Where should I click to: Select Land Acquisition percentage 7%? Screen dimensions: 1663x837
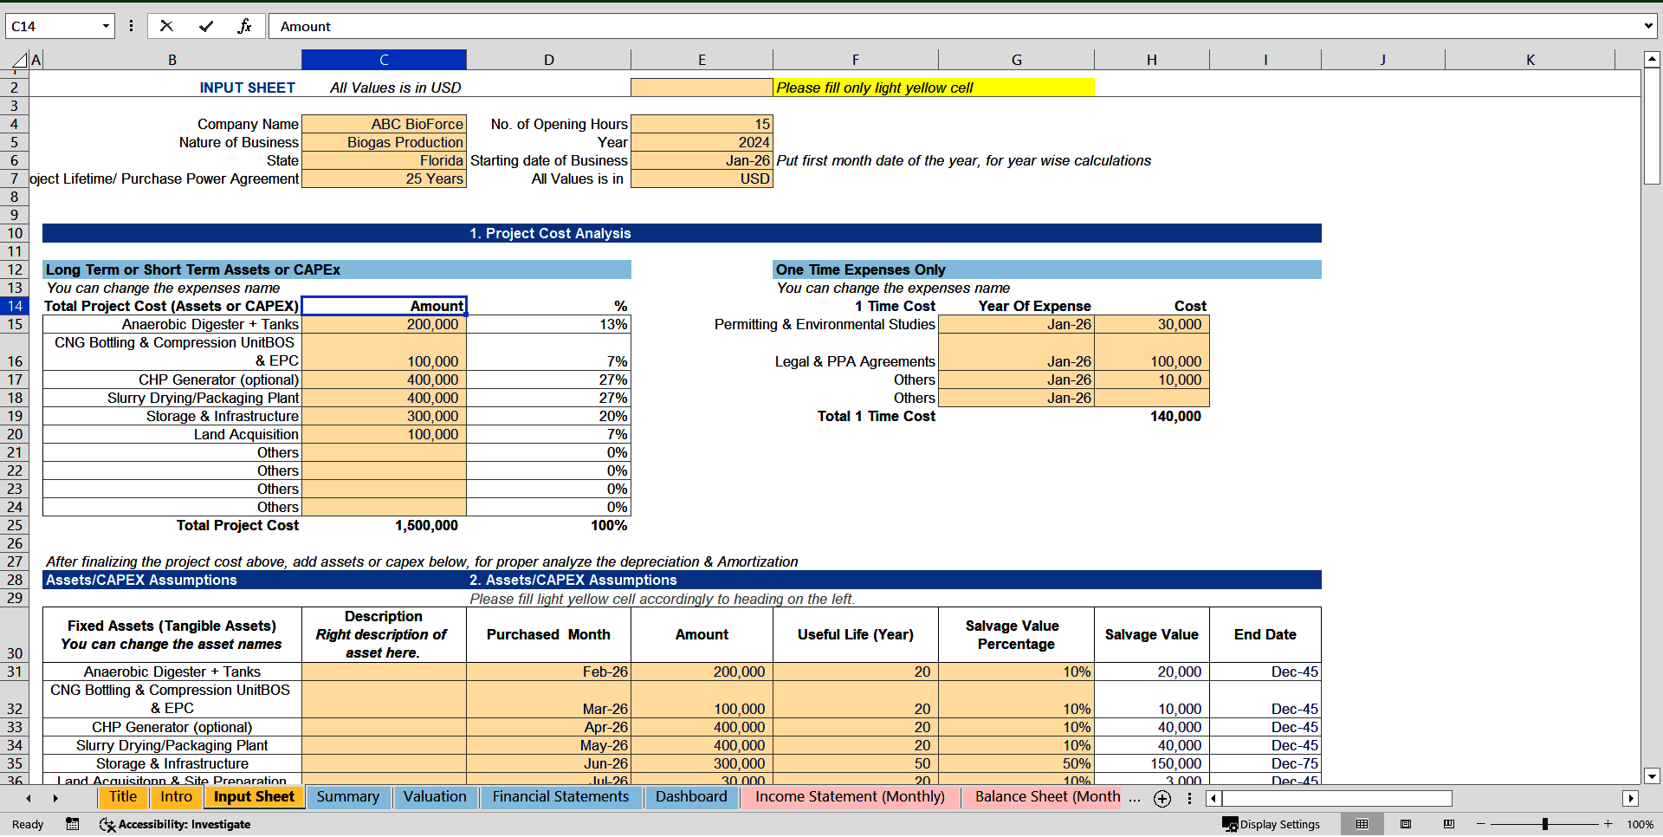(548, 434)
